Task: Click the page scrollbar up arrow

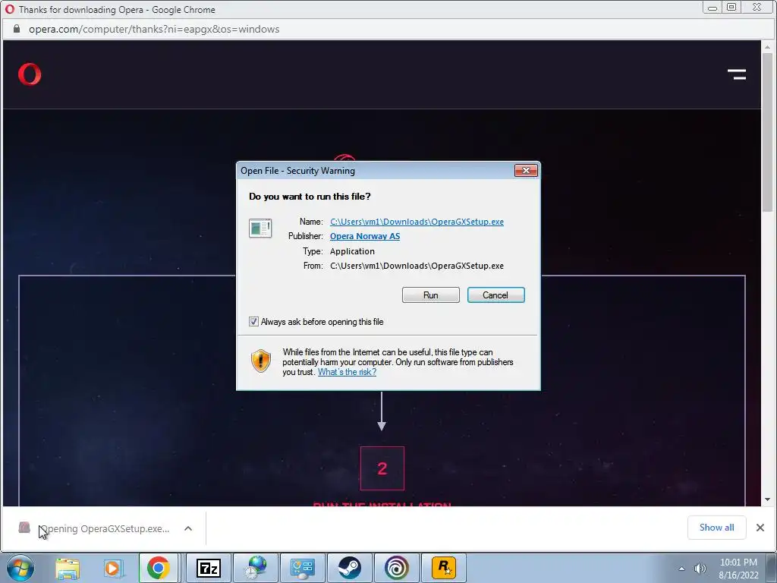Action: click(x=768, y=47)
